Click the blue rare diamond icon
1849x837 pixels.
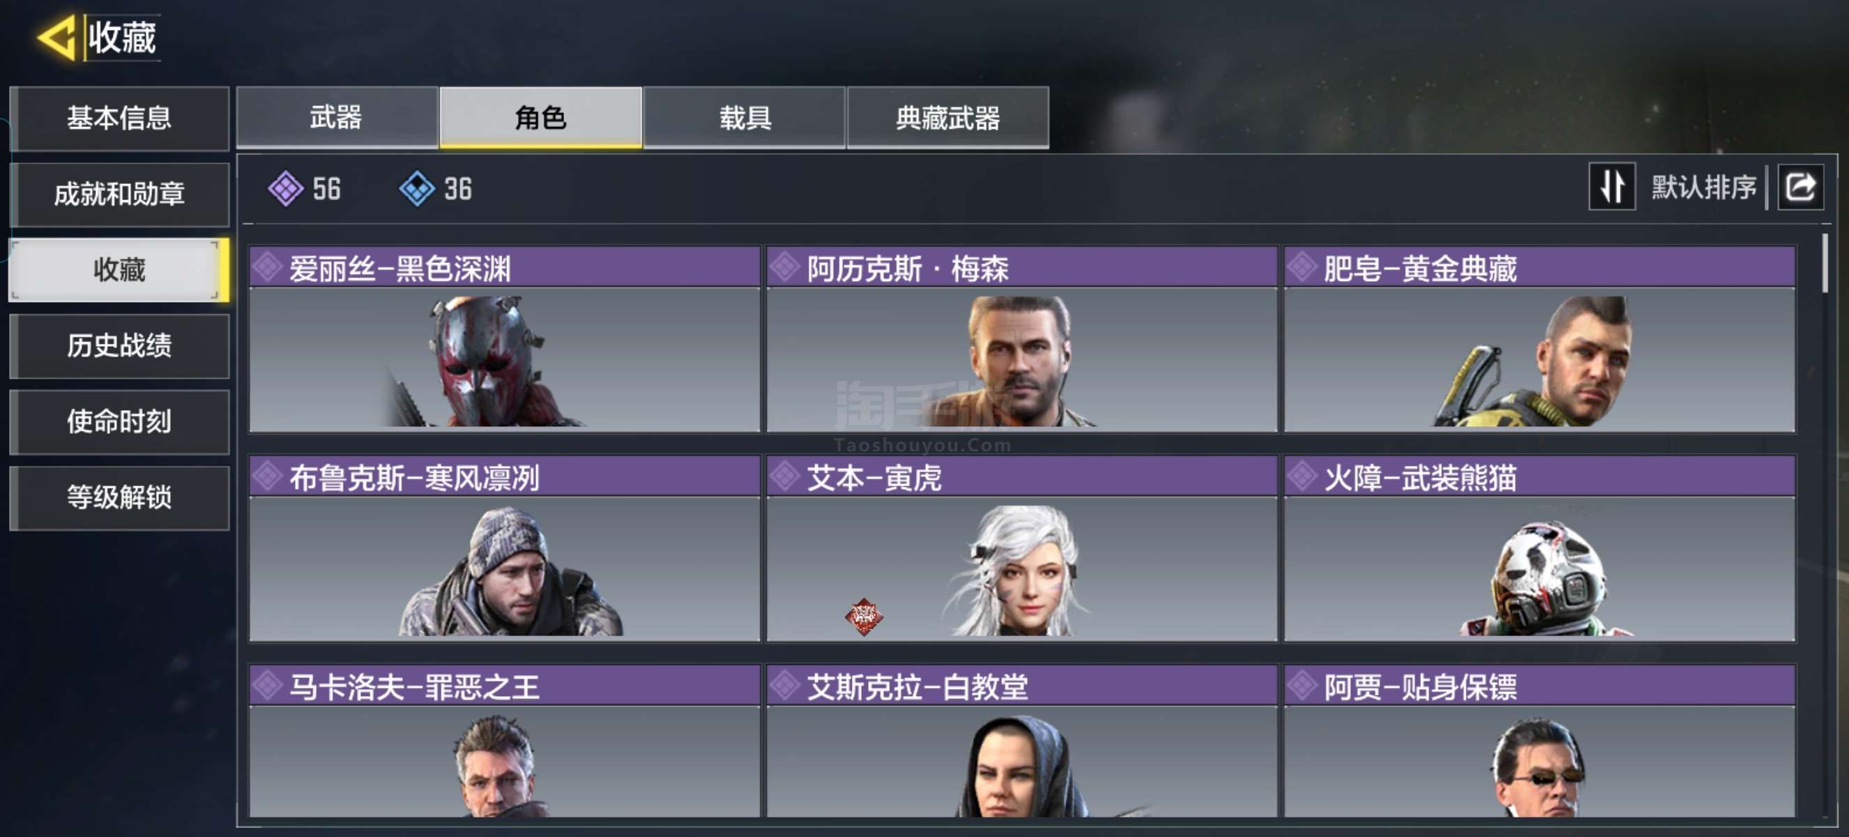pos(417,189)
